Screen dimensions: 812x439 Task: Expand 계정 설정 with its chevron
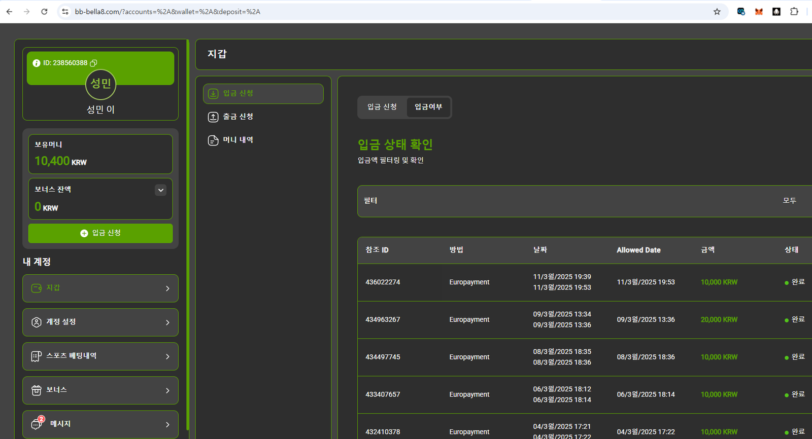(167, 322)
